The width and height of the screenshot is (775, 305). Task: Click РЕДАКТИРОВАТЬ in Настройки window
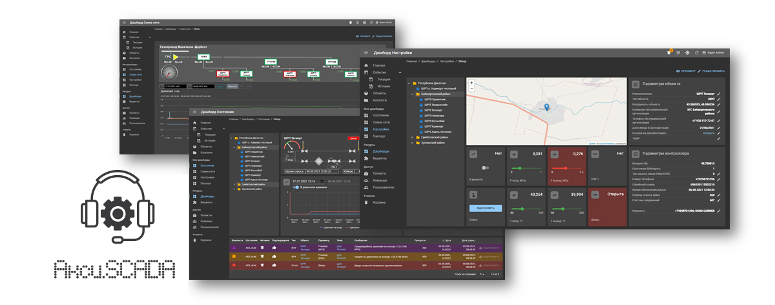click(x=711, y=70)
